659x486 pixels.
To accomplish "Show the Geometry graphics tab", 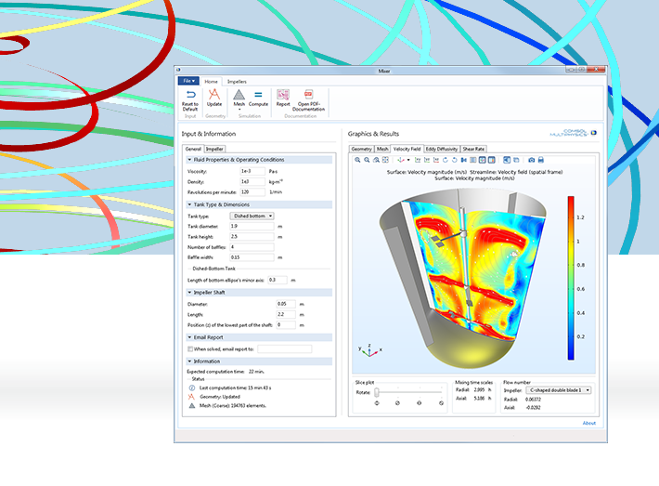I will (x=361, y=149).
